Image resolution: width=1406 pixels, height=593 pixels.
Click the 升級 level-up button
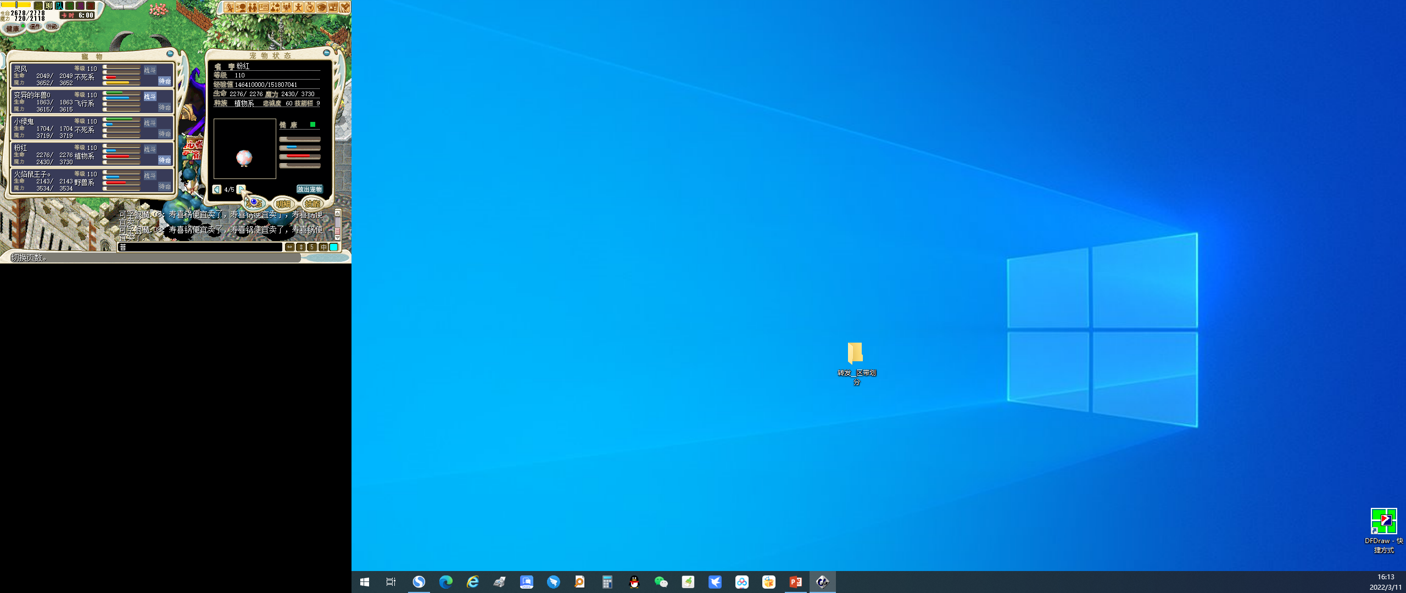tap(52, 26)
